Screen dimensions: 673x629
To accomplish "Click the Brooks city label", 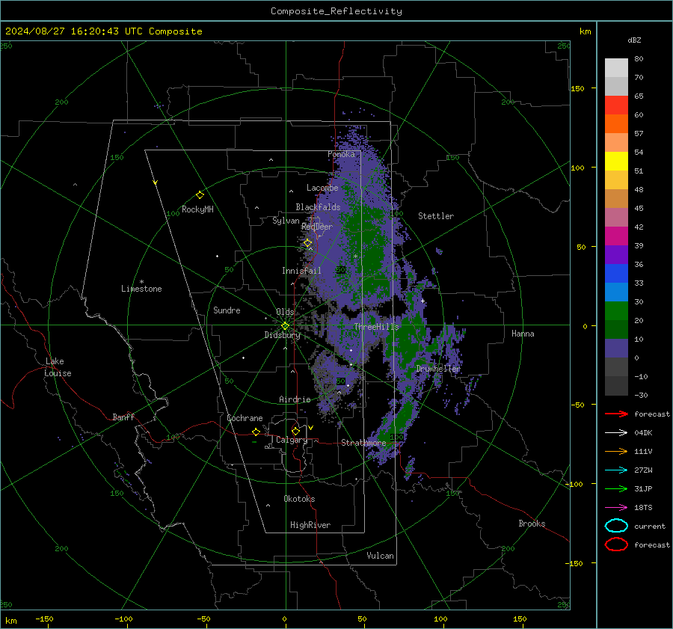I will pos(532,524).
